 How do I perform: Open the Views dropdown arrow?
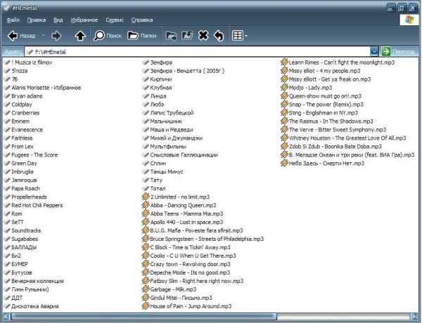(245, 36)
